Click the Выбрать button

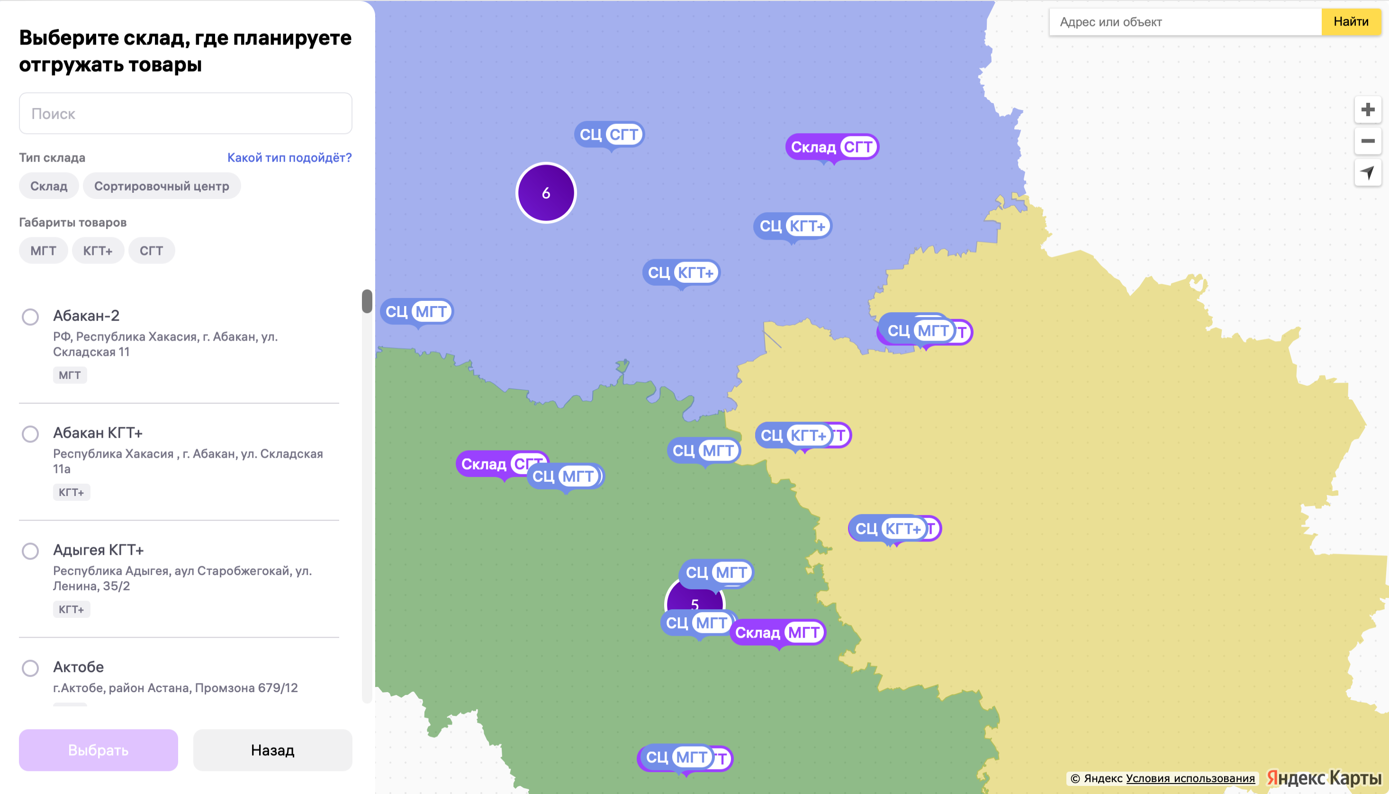click(x=98, y=750)
